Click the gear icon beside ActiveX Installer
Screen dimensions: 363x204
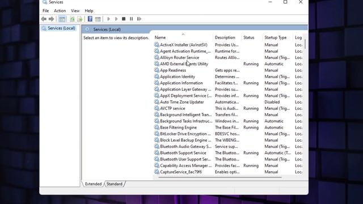click(x=157, y=45)
